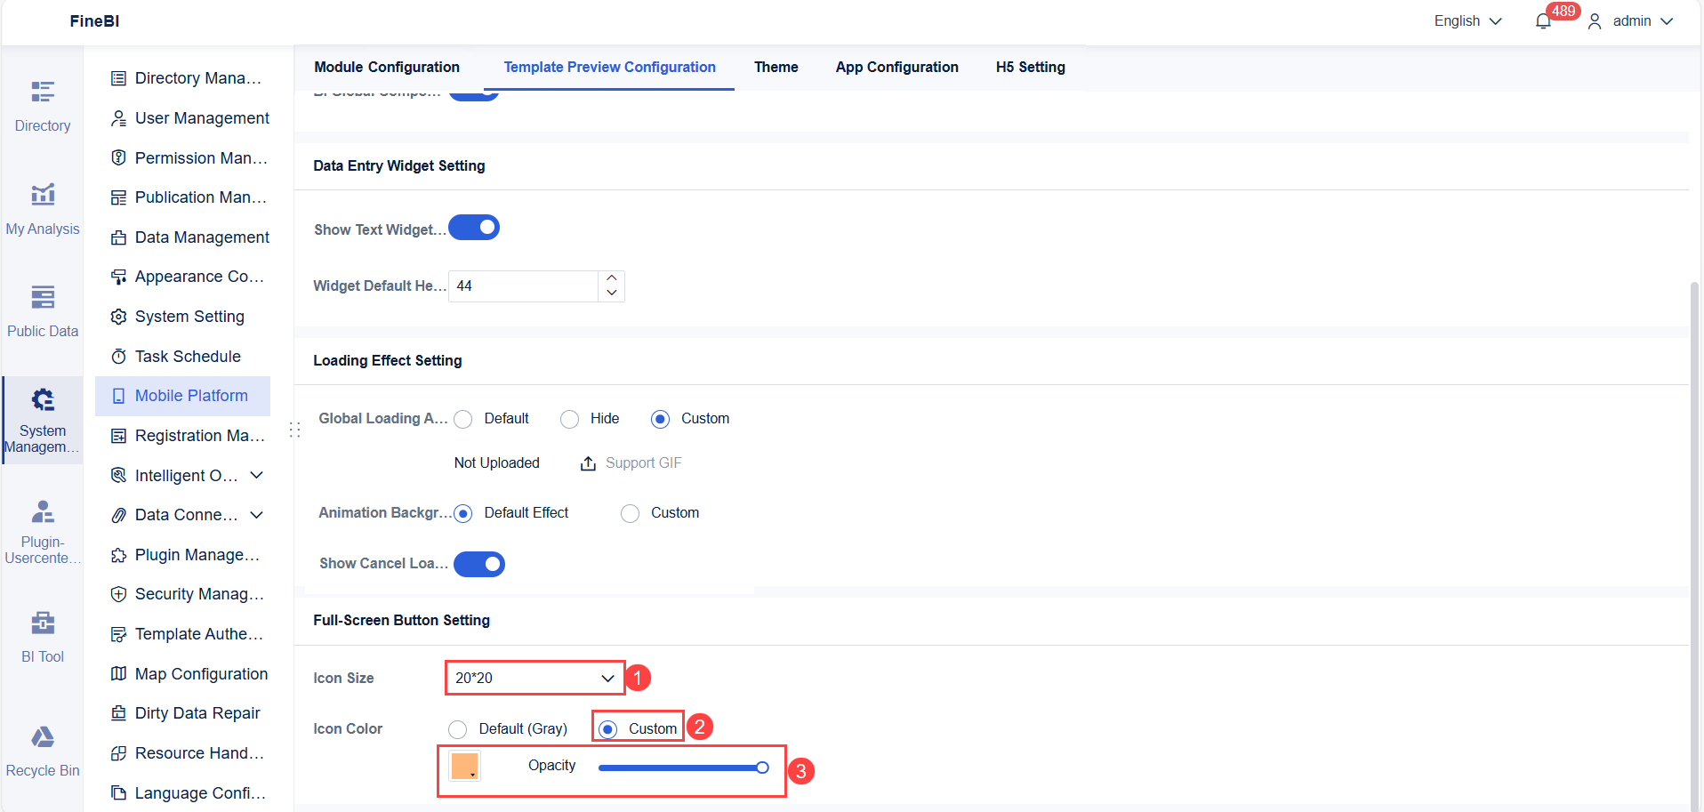The width and height of the screenshot is (1704, 812).
Task: Enable the Show Text Widget toggle
Action: [474, 227]
